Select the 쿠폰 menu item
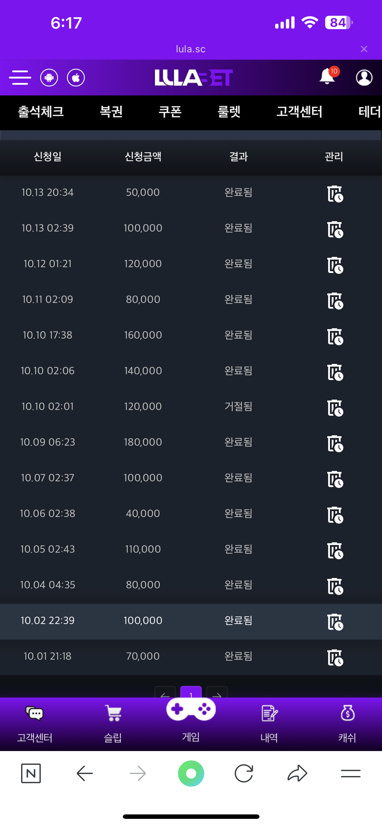 coord(170,112)
